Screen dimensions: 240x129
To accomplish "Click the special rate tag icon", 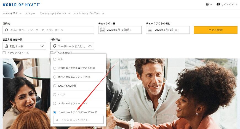I will tap(55, 46).
